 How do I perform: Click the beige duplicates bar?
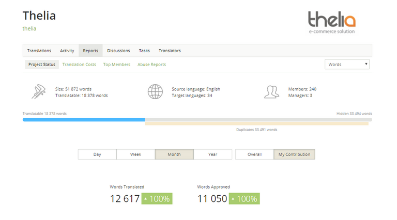coord(256,123)
